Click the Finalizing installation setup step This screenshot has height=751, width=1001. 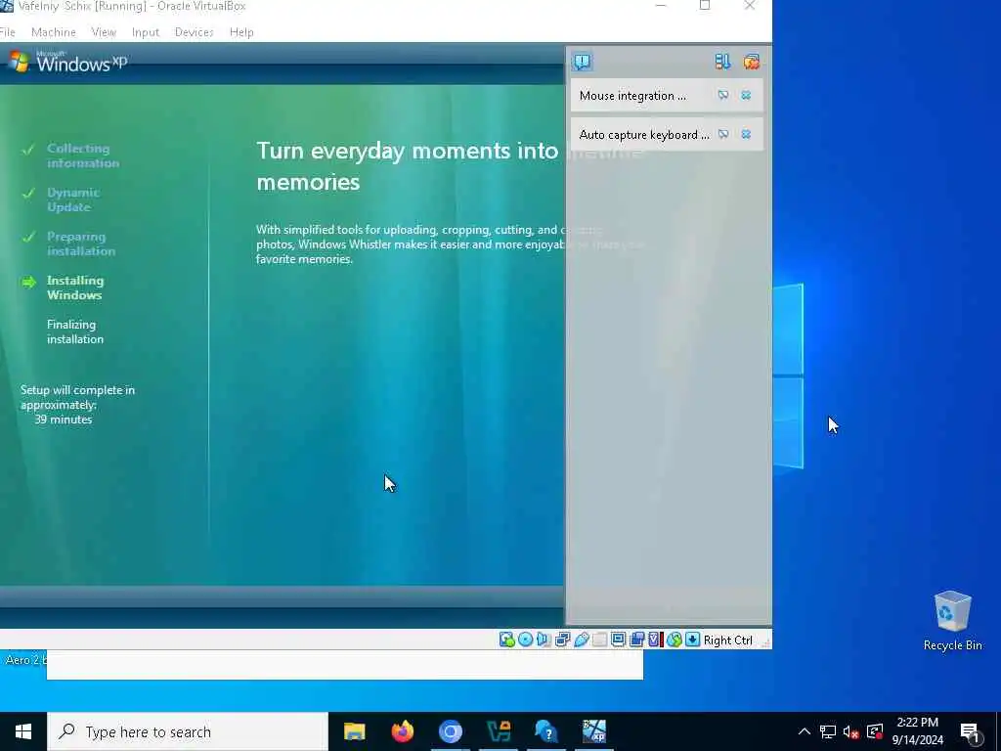point(74,331)
